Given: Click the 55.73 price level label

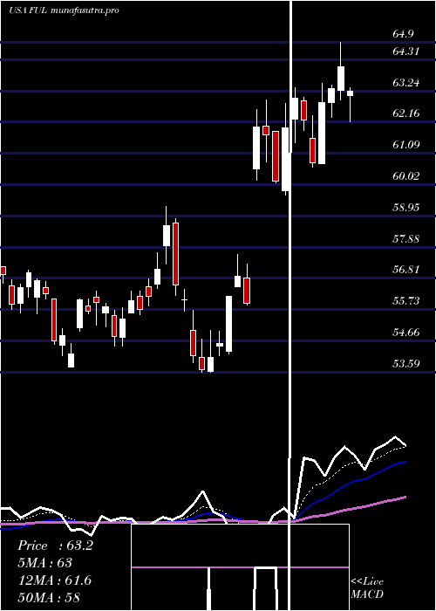Looking at the screenshot, I should [x=406, y=301].
